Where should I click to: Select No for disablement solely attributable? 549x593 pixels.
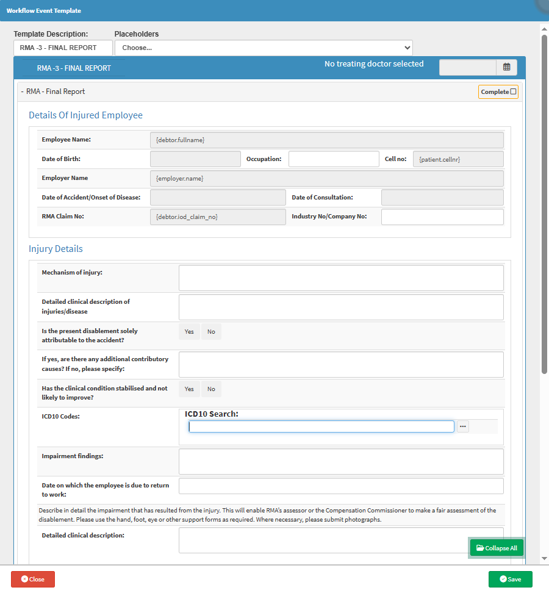tap(211, 332)
